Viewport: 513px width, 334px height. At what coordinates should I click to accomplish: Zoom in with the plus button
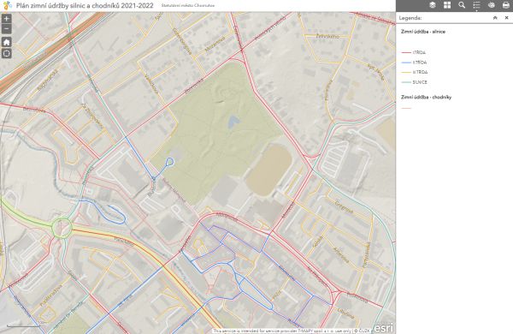pos(7,19)
